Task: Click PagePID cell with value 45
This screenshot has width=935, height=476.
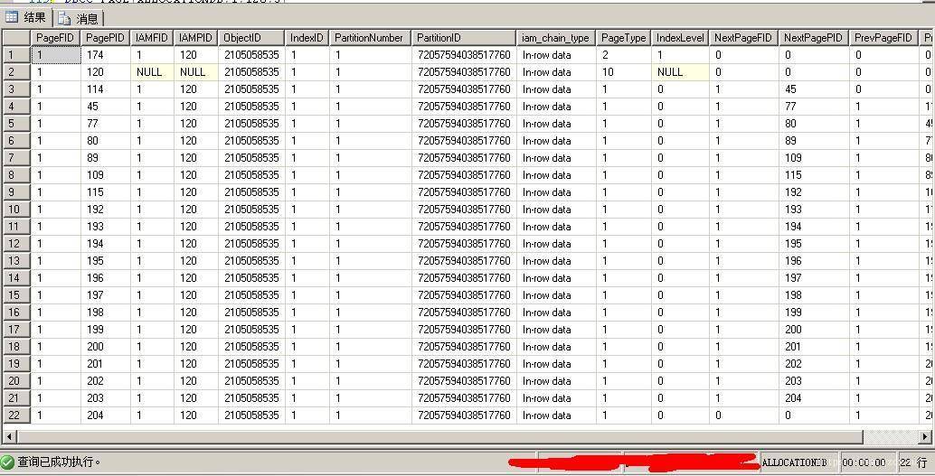Action: coord(106,106)
